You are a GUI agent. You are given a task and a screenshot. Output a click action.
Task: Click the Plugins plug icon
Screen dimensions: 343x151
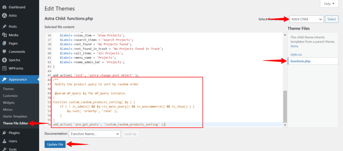[4, 133]
